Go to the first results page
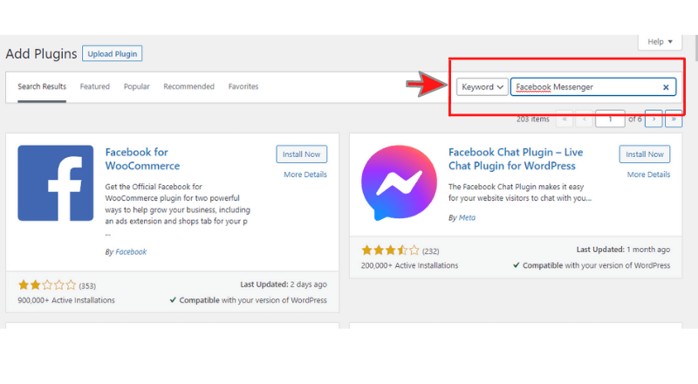Screen dimensions: 698x384 (x=565, y=119)
